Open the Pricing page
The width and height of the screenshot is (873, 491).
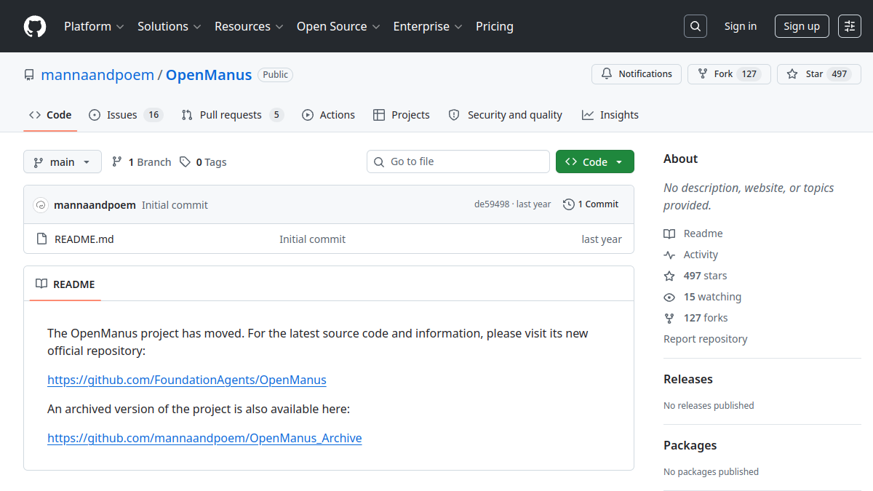[495, 26]
